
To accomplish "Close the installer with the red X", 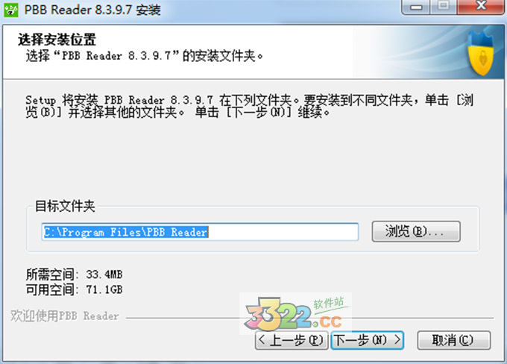I will (x=481, y=7).
